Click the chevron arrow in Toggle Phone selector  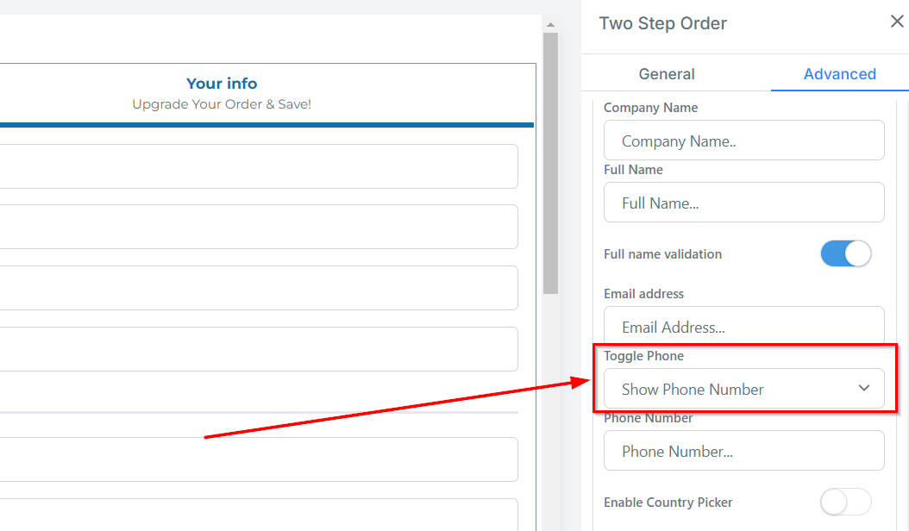point(864,389)
